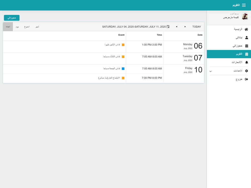Click the calendar icon beside حجوزاتي in sidebar
This screenshot has height=188, width=251.
[x=246, y=46]
